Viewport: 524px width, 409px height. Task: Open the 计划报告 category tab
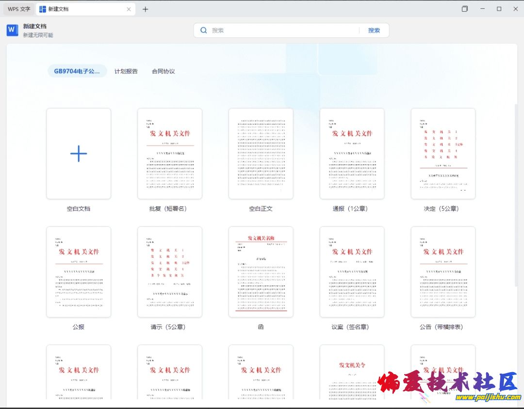click(126, 71)
